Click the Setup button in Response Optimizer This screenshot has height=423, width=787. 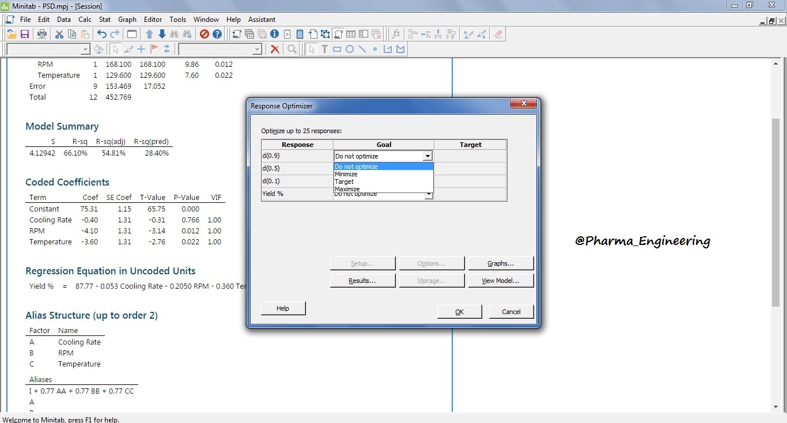362,263
